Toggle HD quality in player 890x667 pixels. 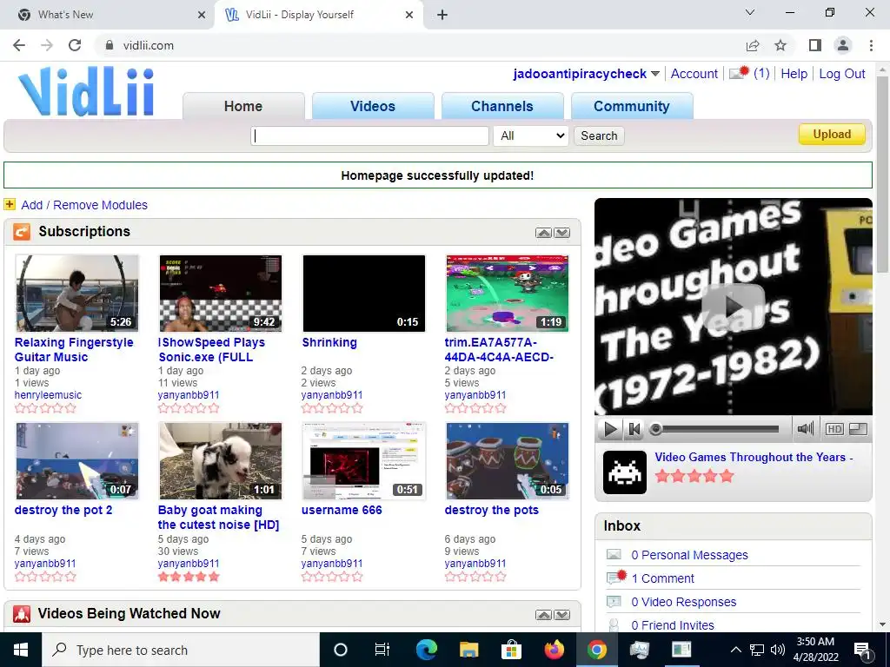click(834, 429)
